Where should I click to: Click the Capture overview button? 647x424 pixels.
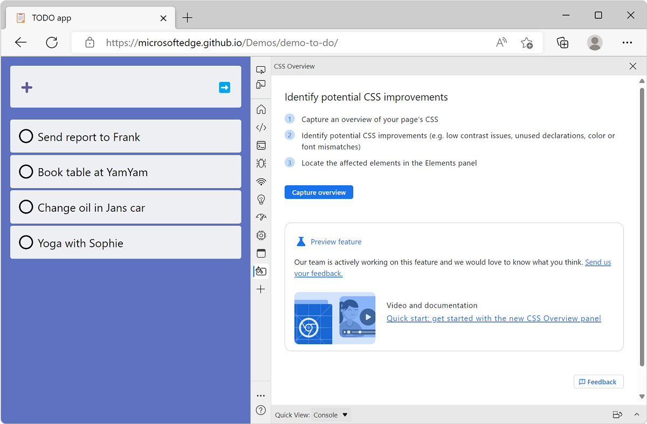[x=319, y=192]
